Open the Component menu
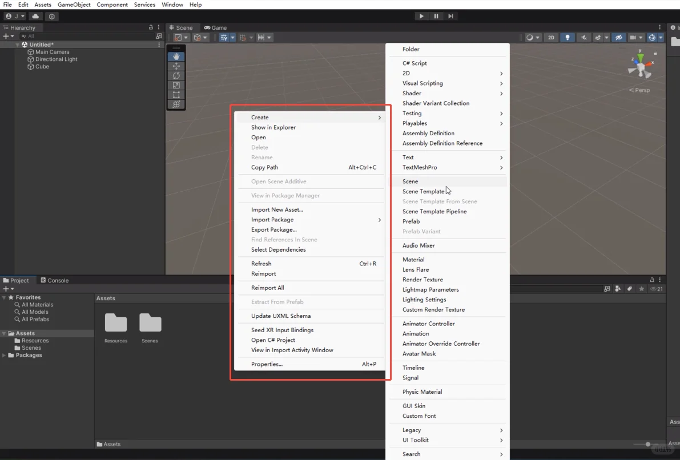The height and width of the screenshot is (460, 680). click(x=112, y=5)
